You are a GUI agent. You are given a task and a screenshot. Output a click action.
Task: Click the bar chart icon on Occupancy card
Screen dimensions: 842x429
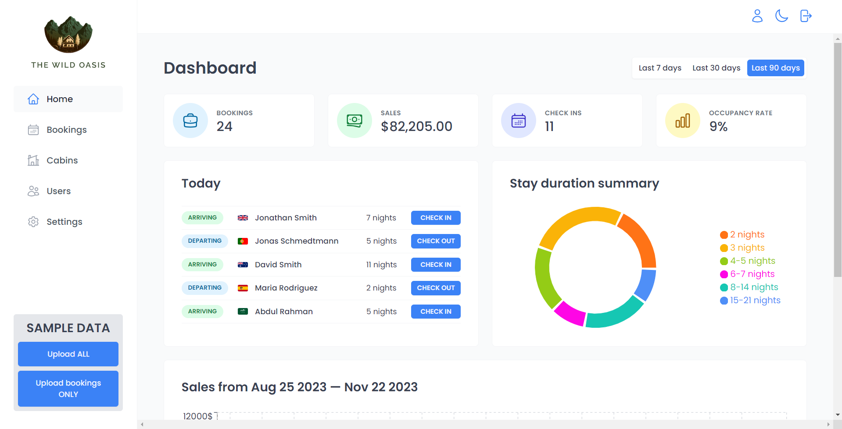pos(683,121)
